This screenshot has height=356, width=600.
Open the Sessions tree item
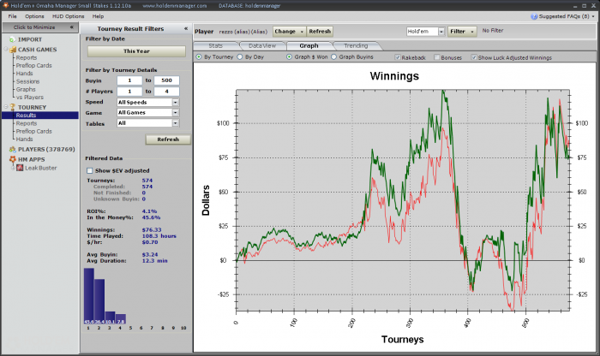(27, 81)
